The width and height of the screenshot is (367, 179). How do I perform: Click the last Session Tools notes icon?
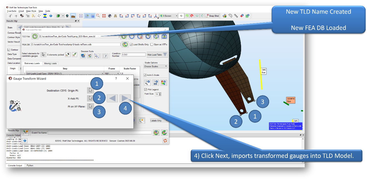[105, 56]
